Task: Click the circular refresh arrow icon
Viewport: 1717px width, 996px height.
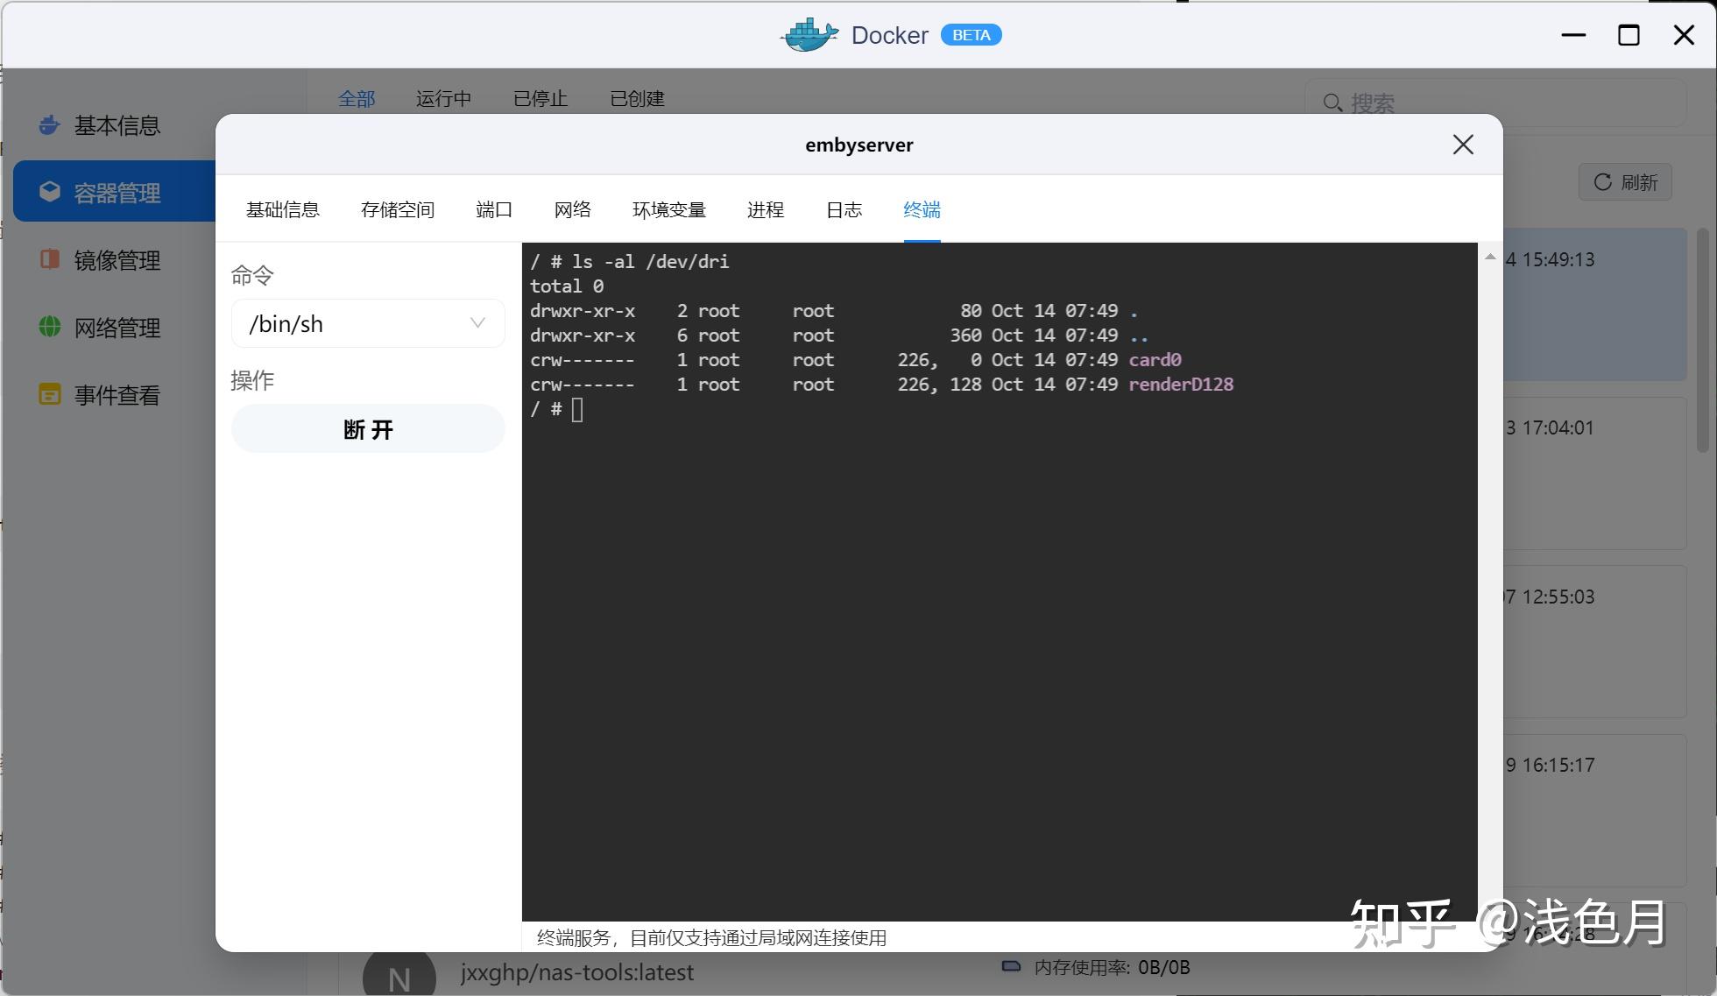Action: pyautogui.click(x=1603, y=182)
